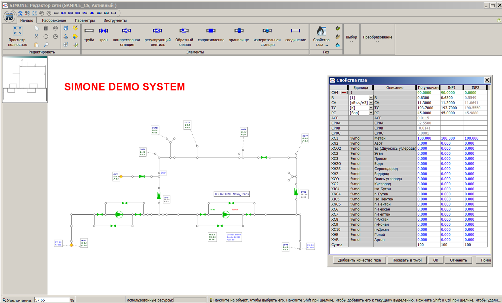Click the copy icon in Редактировать group
502x303 pixels.
pyautogui.click(x=36, y=28)
